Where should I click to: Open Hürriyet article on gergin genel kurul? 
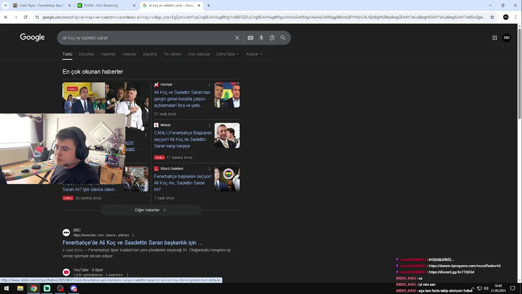pos(182,99)
